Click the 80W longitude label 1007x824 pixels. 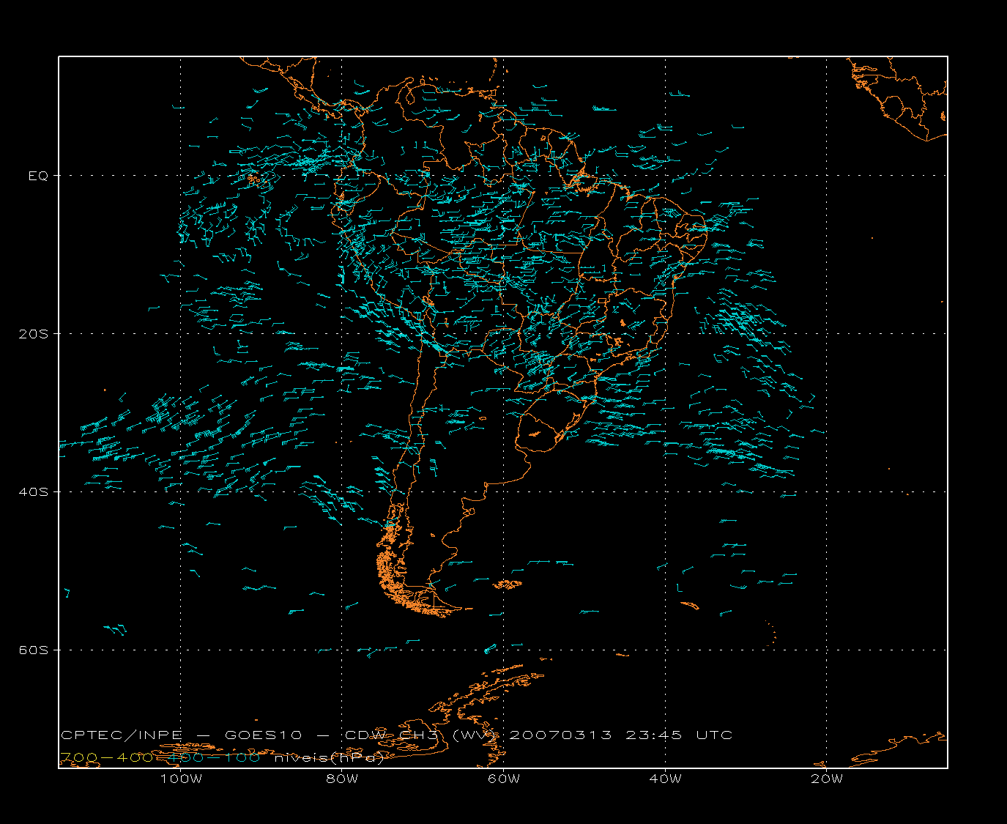point(342,779)
